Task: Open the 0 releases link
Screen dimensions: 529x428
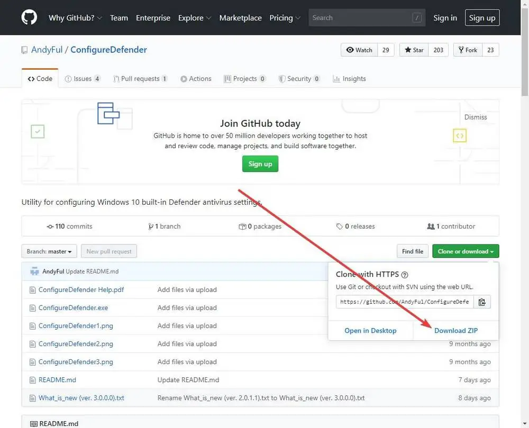Action: coord(355,226)
